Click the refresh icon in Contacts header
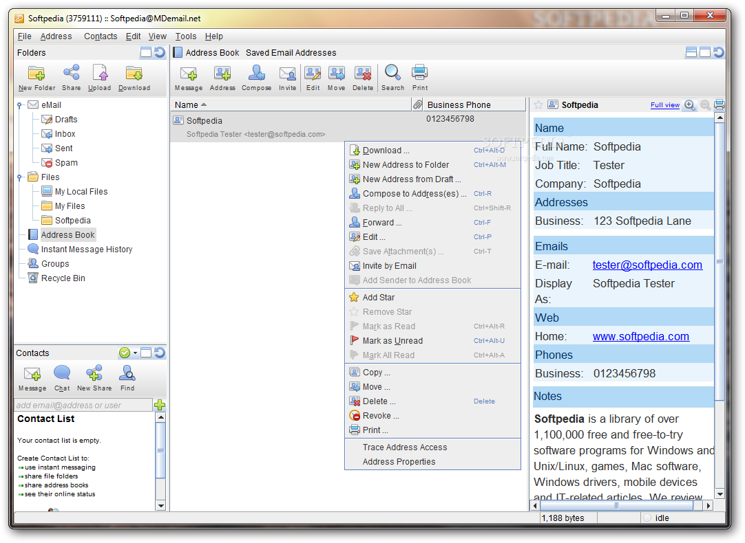Viewport: 745px width, 543px height. tap(160, 353)
